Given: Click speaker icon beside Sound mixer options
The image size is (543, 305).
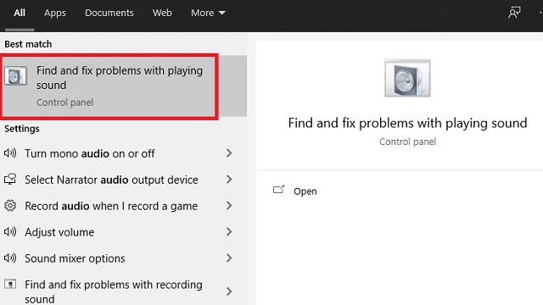Looking at the screenshot, I should click(x=10, y=258).
